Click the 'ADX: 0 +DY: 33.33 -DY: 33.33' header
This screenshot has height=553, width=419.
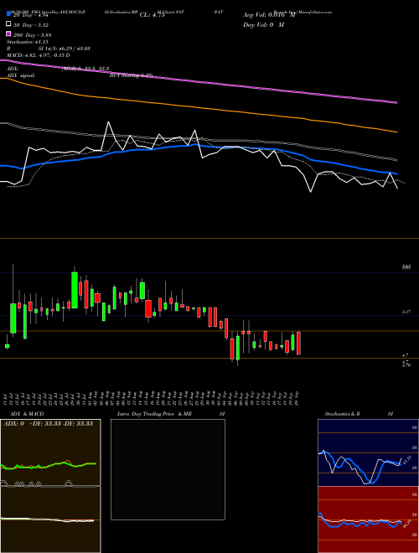point(48,423)
